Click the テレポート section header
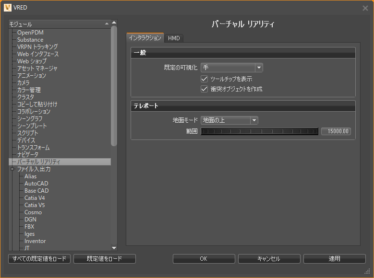Viewport: 374px width, 278px height. click(x=243, y=106)
